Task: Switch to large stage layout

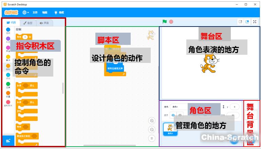Action: pos(247,22)
